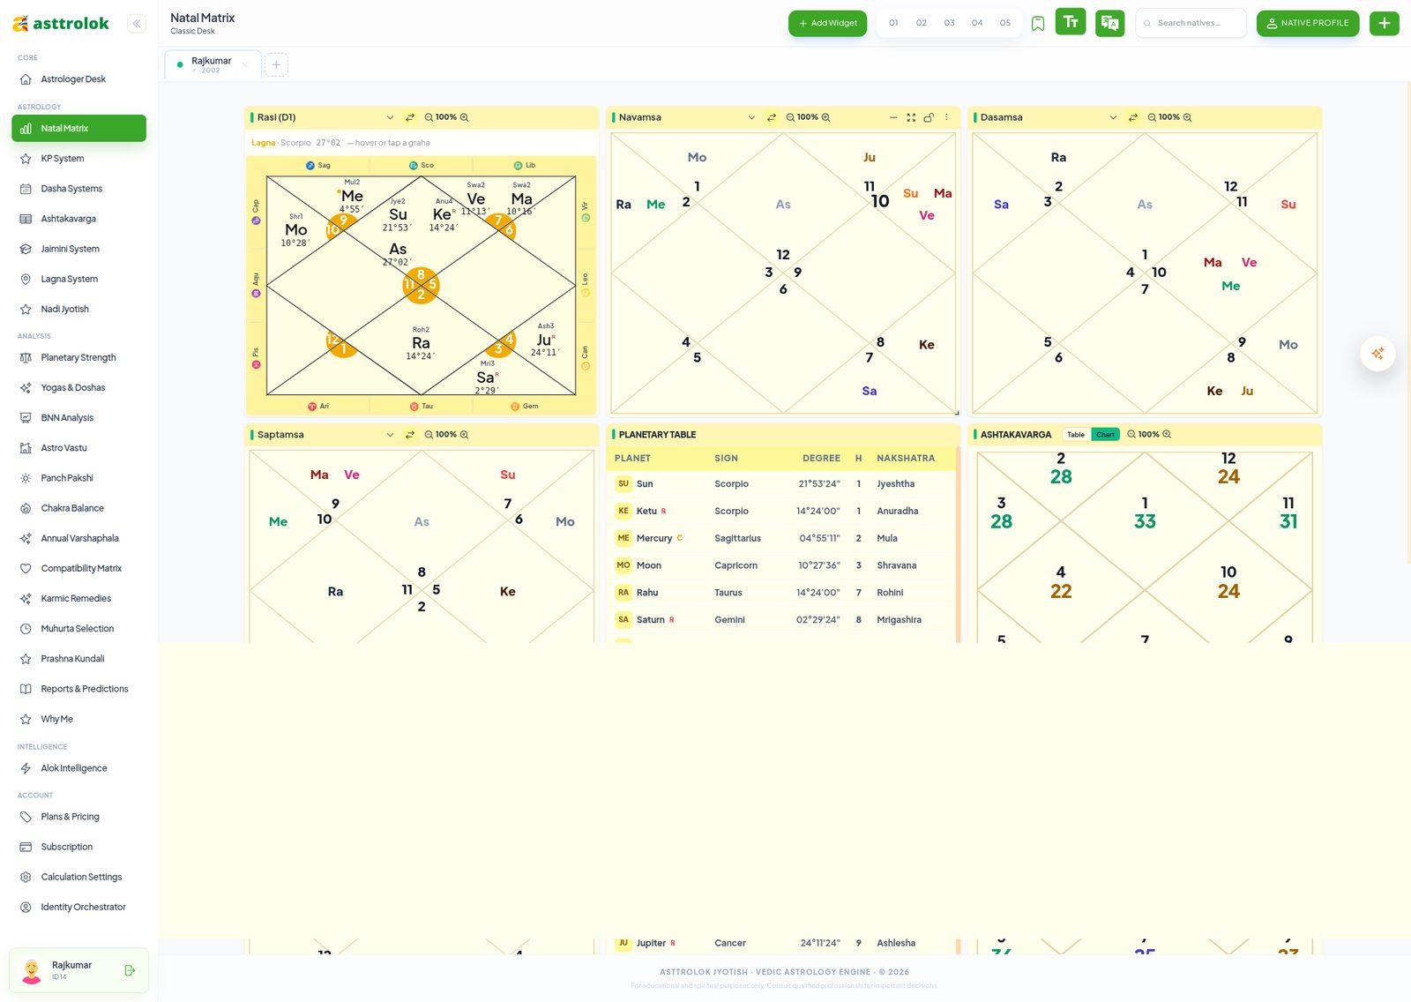Zoom in the Ashtakavarga chart

(x=1168, y=435)
